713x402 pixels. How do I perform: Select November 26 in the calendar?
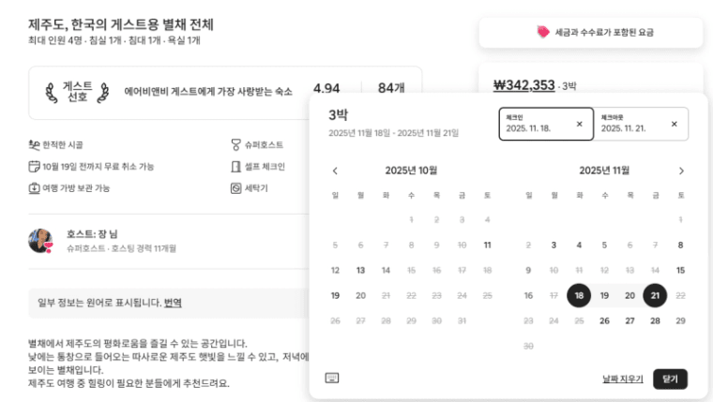pyautogui.click(x=604, y=320)
